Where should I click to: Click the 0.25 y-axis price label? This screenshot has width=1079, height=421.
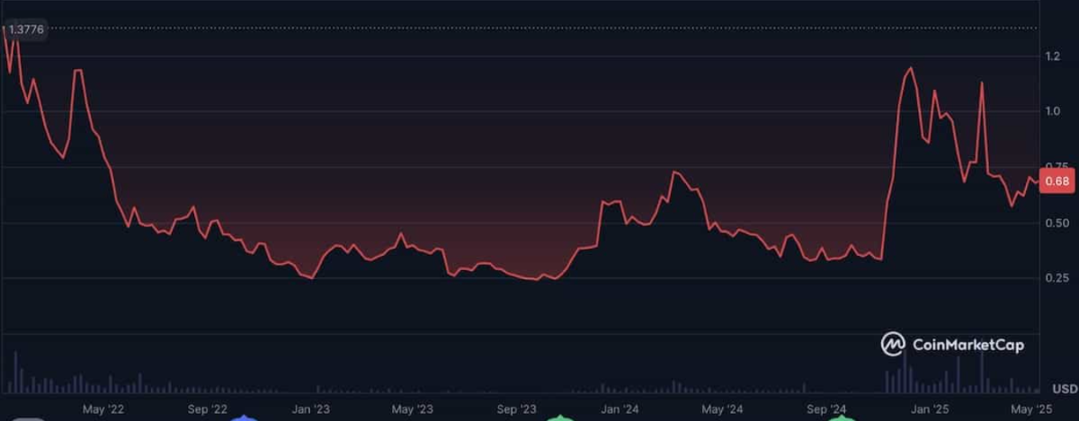tap(1058, 279)
